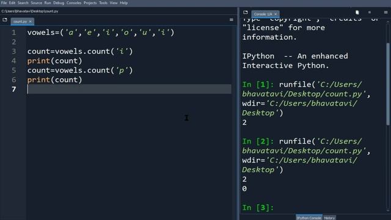391x220 pixels.
Task: Open the Debug menu
Action: tap(59, 3)
